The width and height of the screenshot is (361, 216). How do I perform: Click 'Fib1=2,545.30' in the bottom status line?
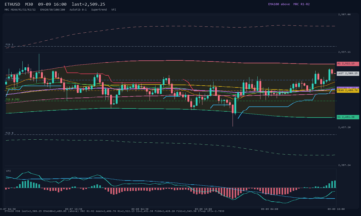pyautogui.click(x=186, y=211)
